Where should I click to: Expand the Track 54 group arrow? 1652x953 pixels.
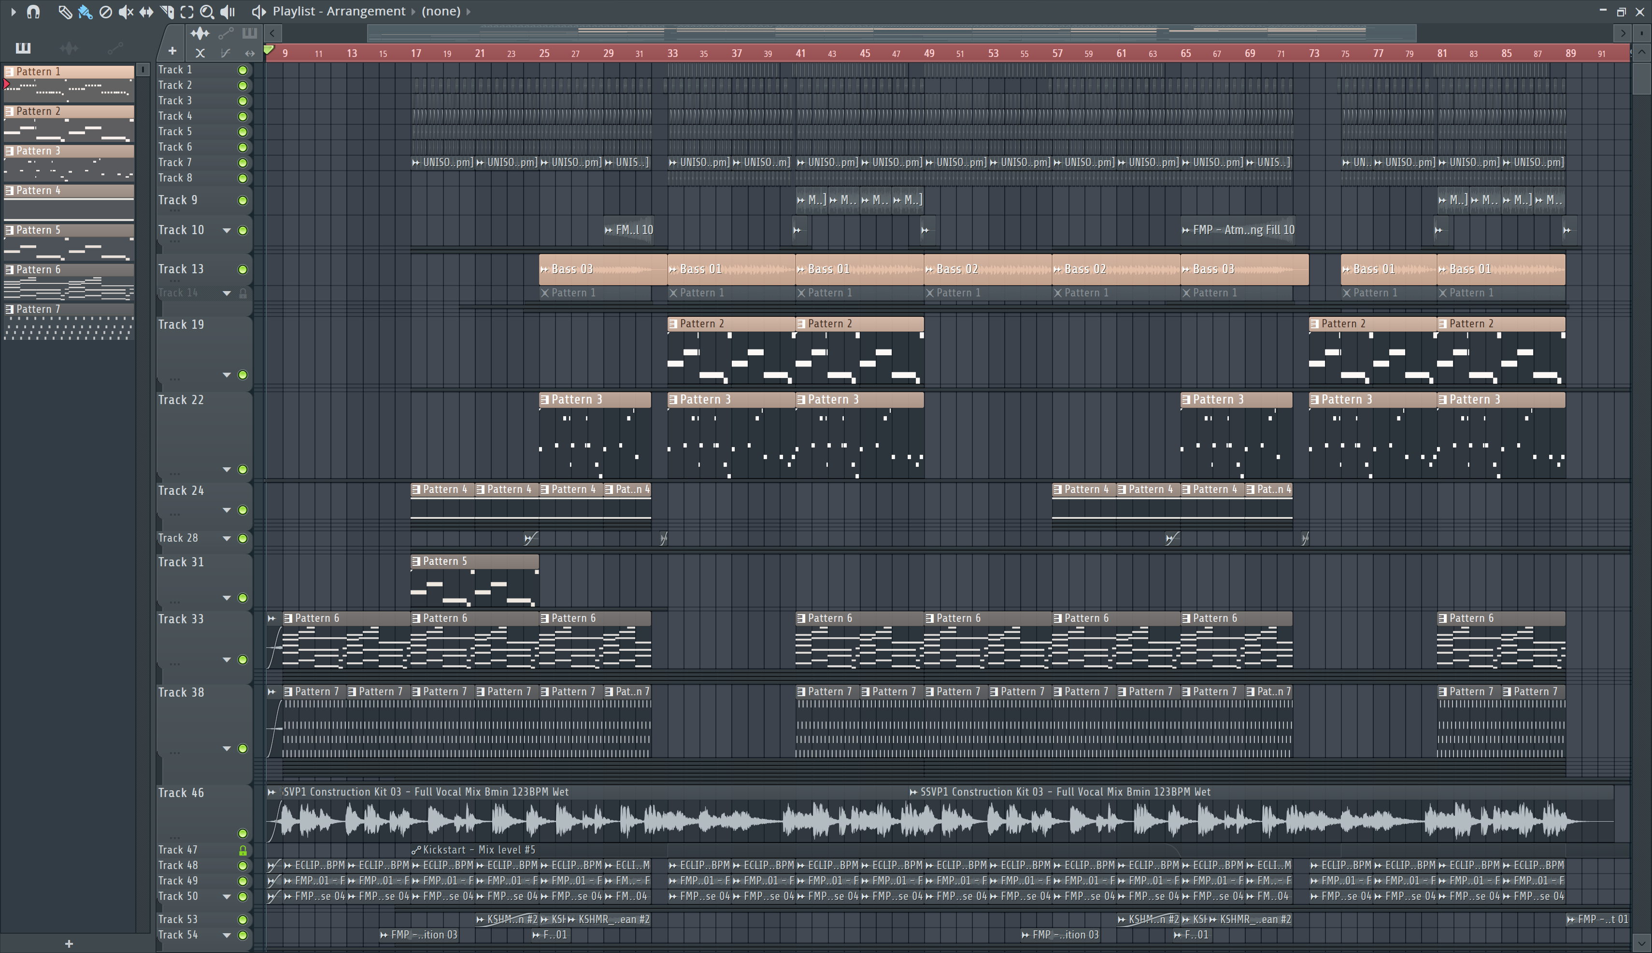coord(227,935)
